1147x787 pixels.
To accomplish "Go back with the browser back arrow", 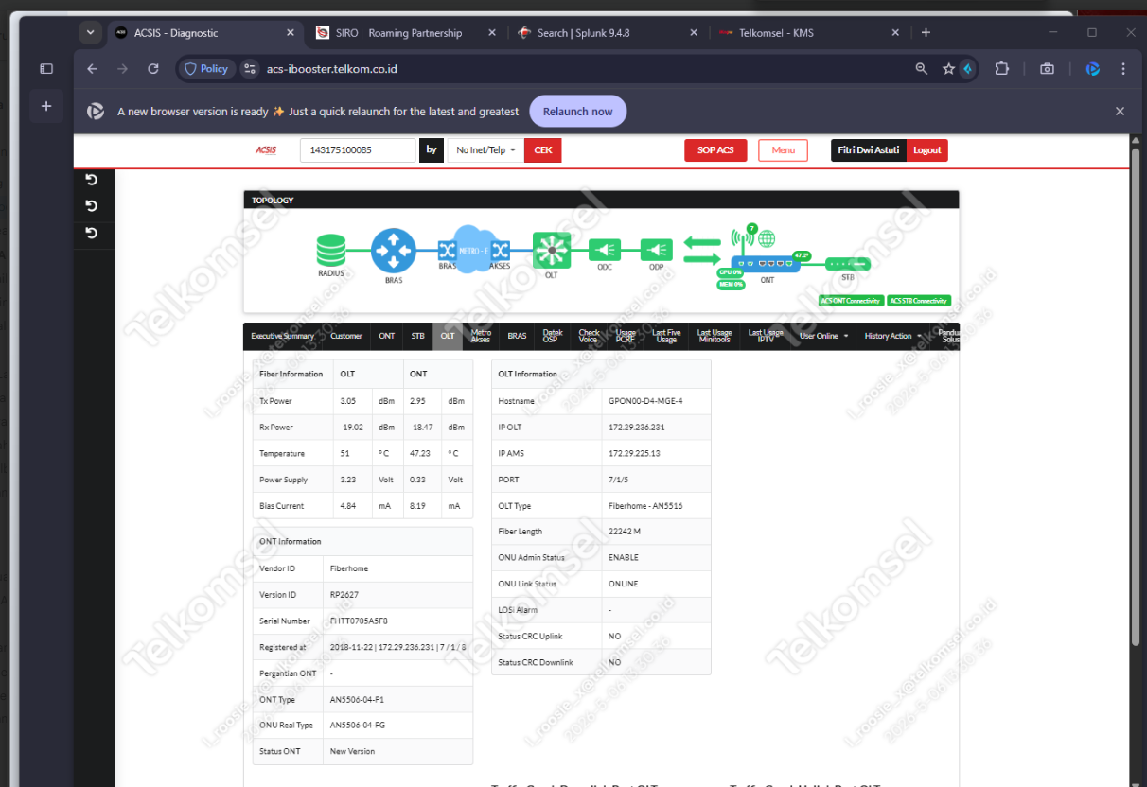I will point(92,69).
